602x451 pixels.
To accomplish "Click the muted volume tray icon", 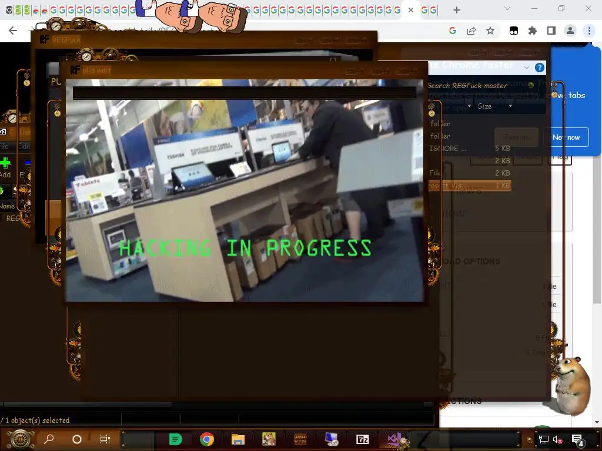I will [557, 440].
